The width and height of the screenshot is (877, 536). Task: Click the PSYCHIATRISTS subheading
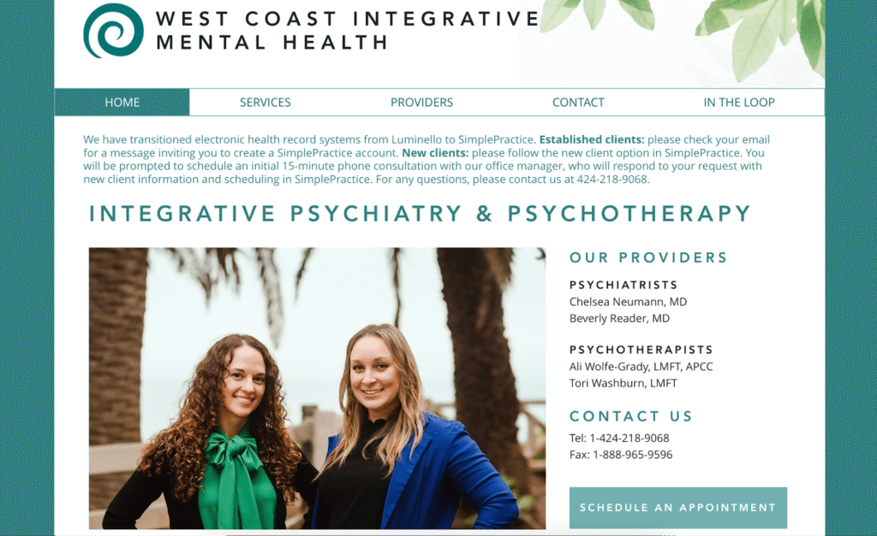623,285
